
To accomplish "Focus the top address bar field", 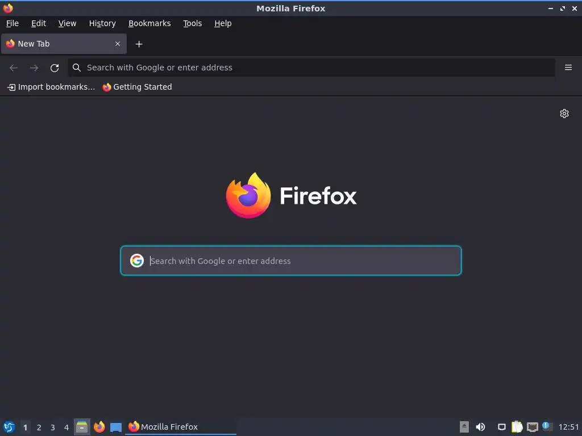I will point(311,68).
